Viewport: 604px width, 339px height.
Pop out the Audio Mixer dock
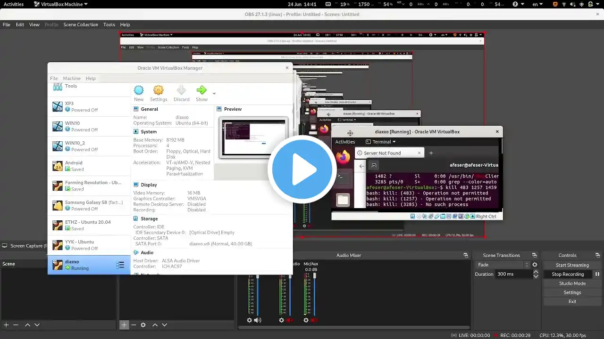466,255
